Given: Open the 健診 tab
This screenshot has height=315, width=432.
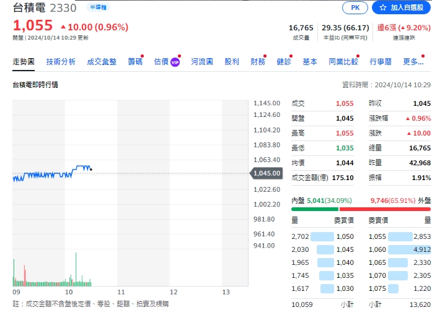Looking at the screenshot, I should tap(284, 62).
